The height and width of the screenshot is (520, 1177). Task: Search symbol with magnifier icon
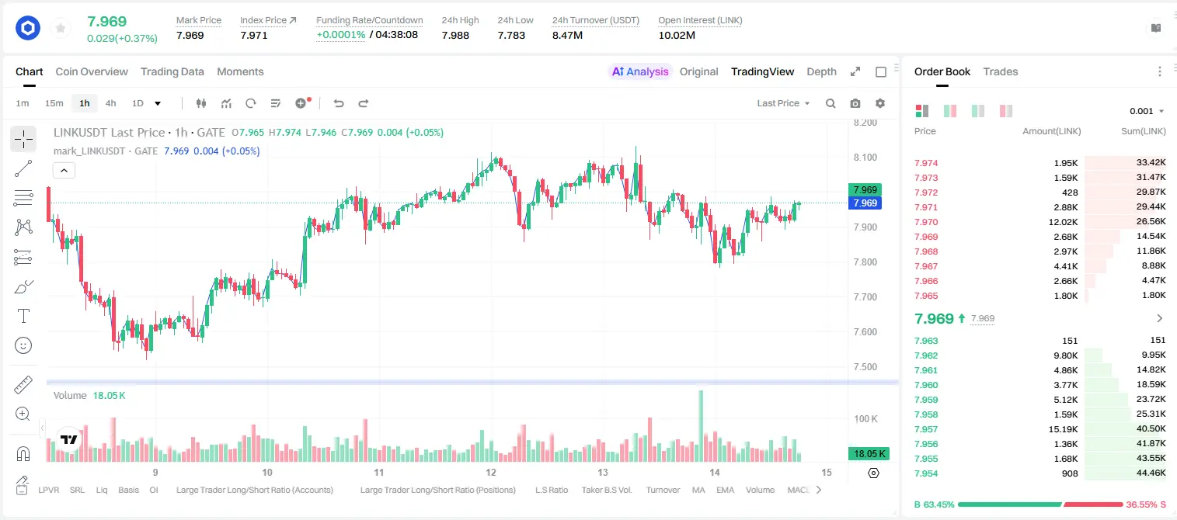pyautogui.click(x=831, y=103)
